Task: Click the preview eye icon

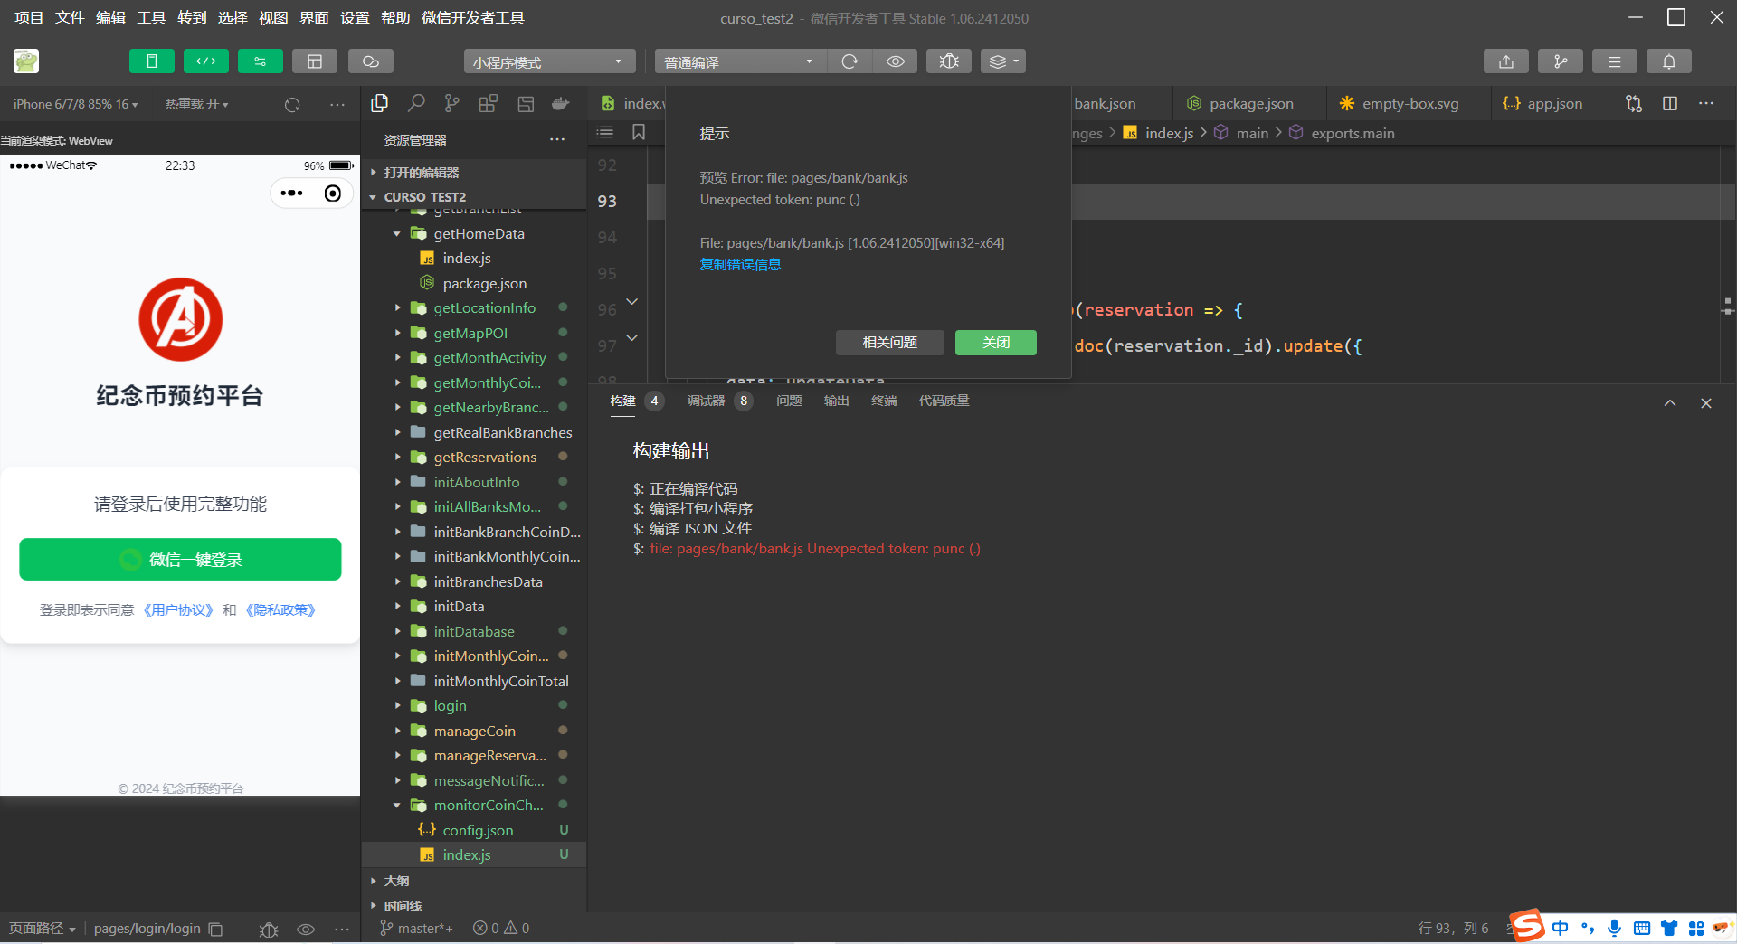Action: coord(896,61)
